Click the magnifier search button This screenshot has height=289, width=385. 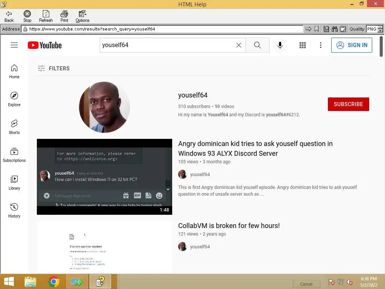coord(257,45)
